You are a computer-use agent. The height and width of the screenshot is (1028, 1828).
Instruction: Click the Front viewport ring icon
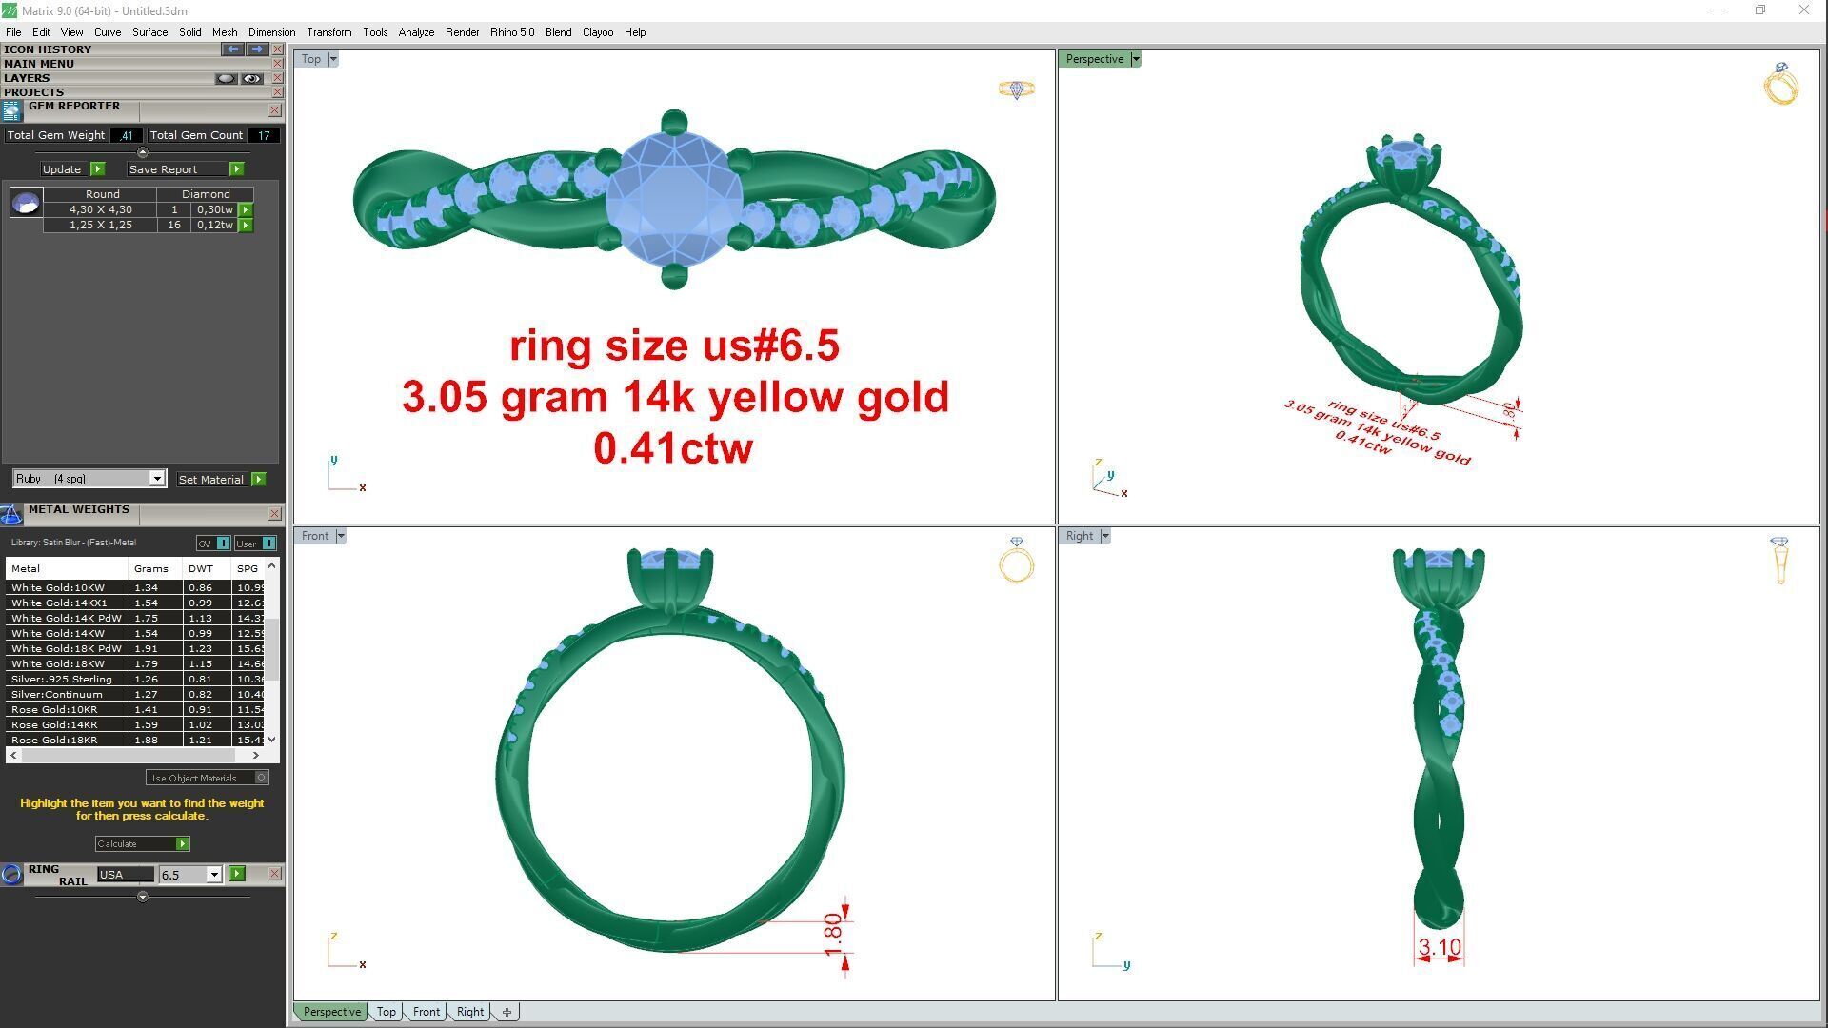[1016, 560]
